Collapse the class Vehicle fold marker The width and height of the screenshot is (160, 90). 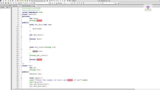click(x=21, y=14)
